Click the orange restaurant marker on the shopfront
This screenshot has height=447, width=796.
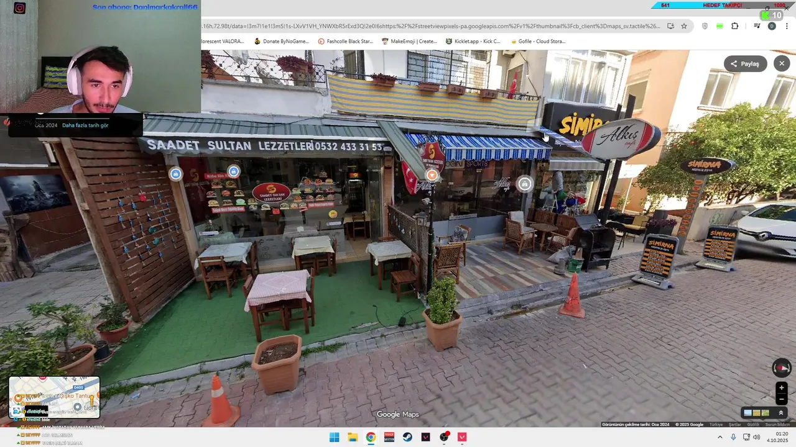[x=432, y=176]
